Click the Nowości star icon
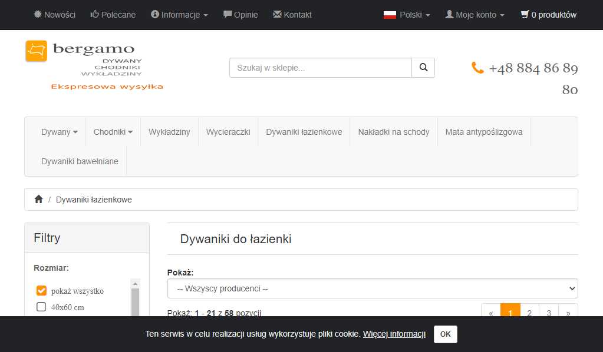Screen dimensions: 603x352 coord(38,14)
